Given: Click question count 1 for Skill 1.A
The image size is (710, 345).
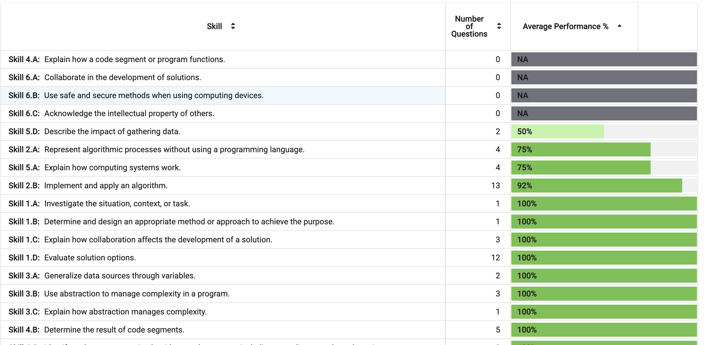Looking at the screenshot, I should click(498, 204).
